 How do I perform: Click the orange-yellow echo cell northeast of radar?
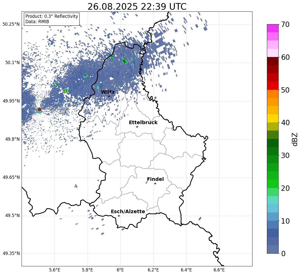[x=65, y=91]
